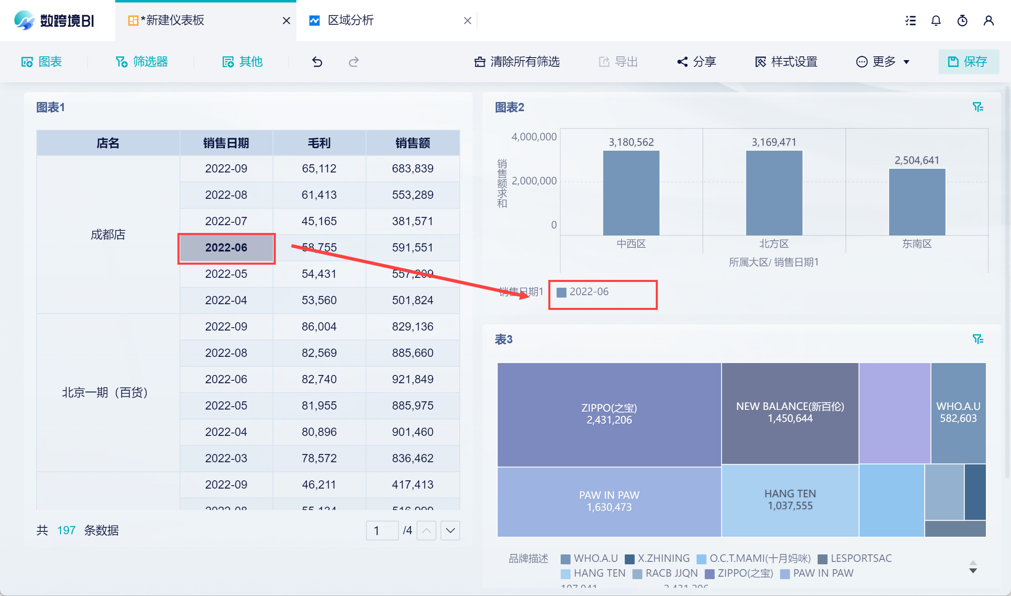Click the ZIPPO(之宝) color swatch in legend

click(x=709, y=574)
